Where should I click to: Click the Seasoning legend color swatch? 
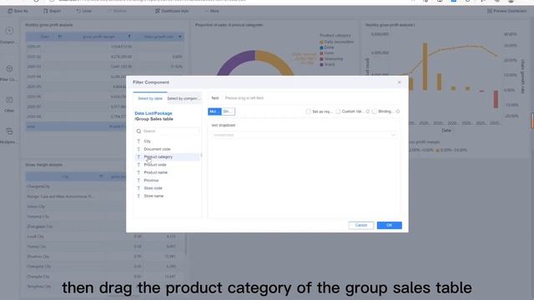point(321,59)
